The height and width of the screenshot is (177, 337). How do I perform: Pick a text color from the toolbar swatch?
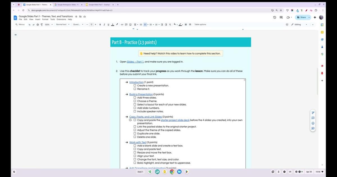point(113,24)
